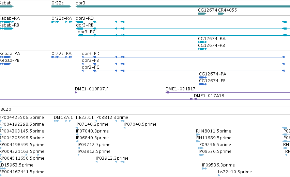
Task: Select the dpr3-RB transcript
Action: (183, 29)
